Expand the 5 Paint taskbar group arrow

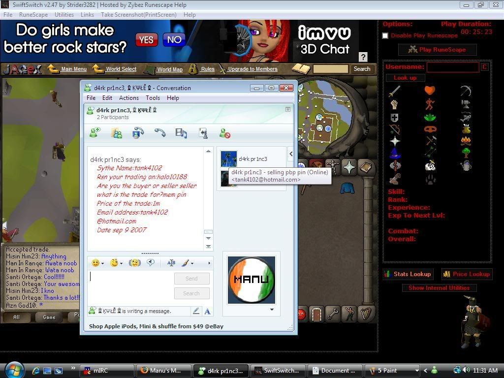[417, 371]
